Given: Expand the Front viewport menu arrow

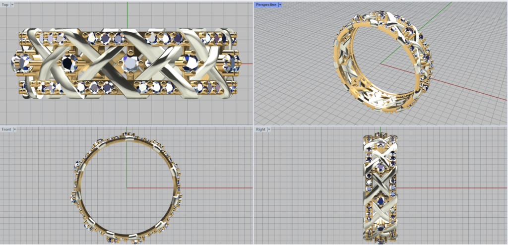Looking at the screenshot, I should tap(15, 129).
